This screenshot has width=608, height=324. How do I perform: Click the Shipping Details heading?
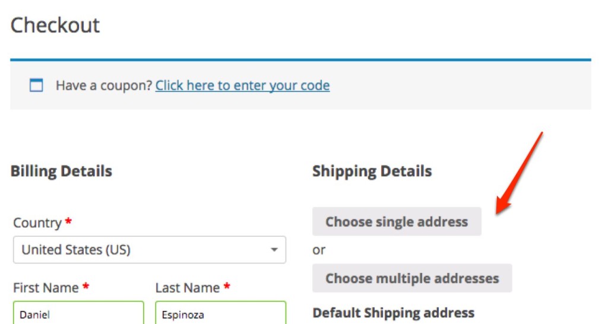coord(372,171)
